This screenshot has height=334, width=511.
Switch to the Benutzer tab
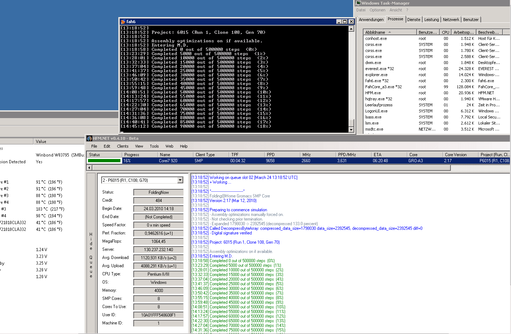coord(471,20)
